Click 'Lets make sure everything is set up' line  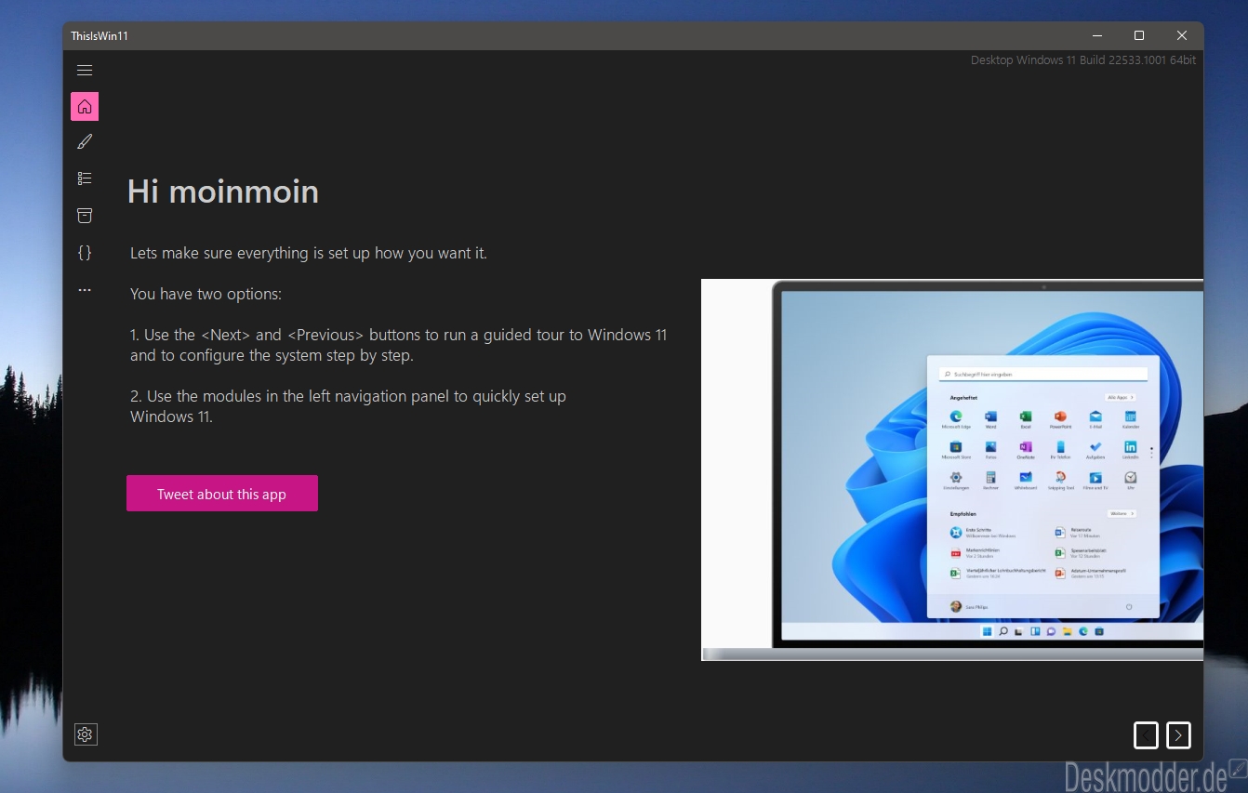309,253
